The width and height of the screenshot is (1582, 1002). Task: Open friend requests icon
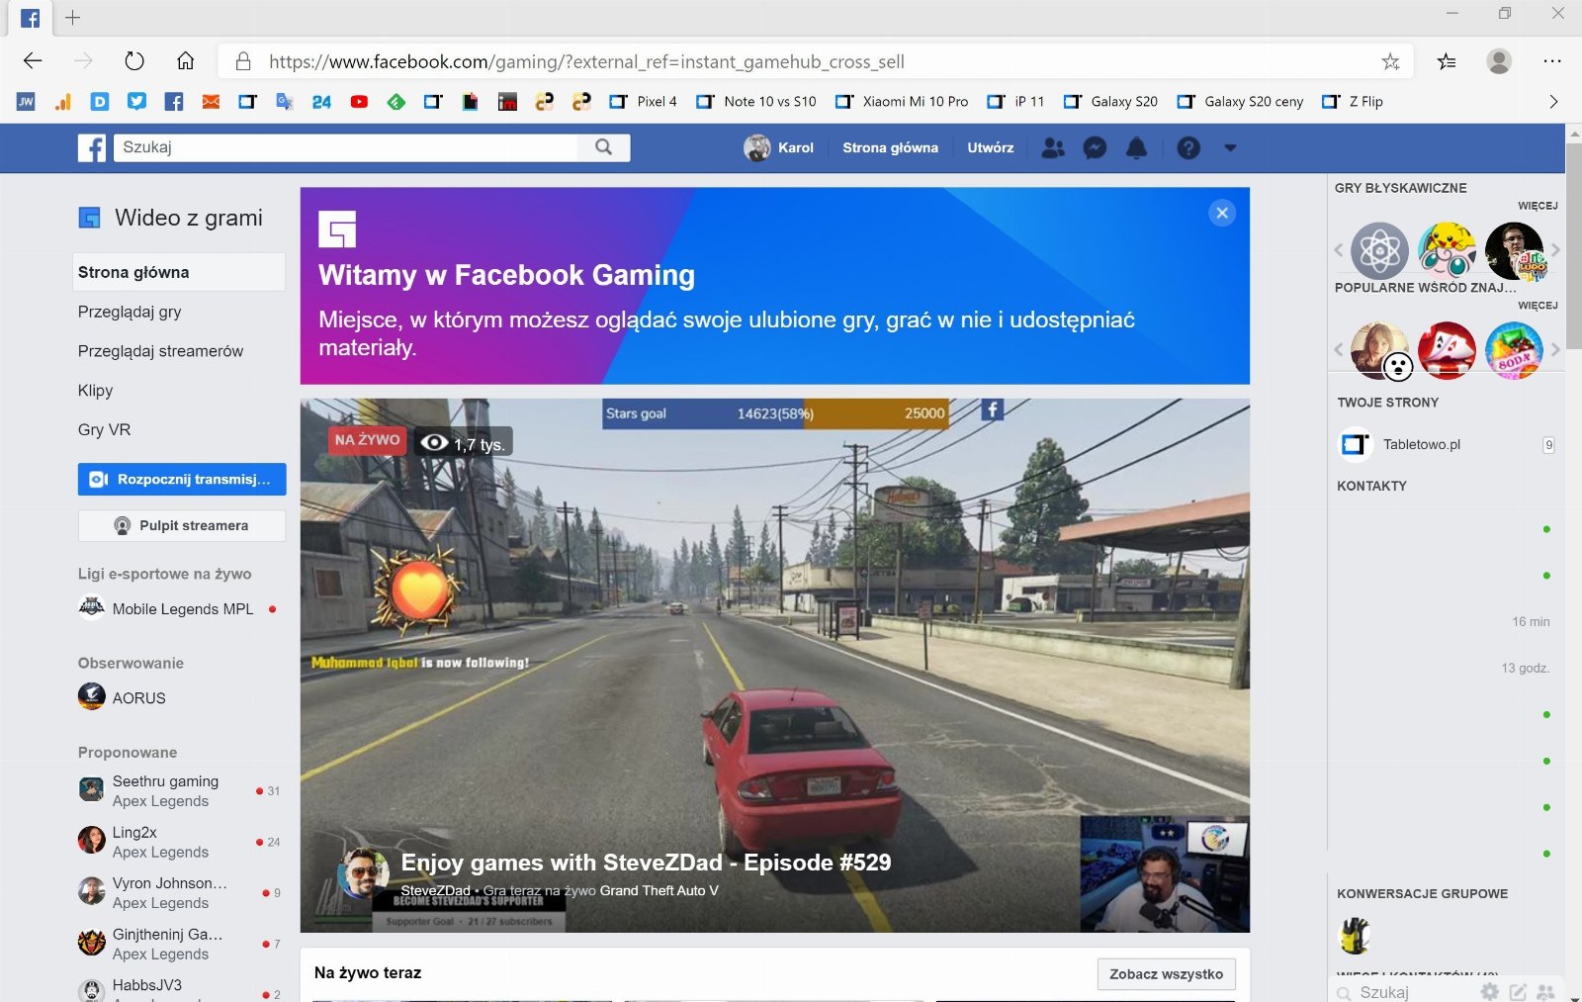point(1054,148)
